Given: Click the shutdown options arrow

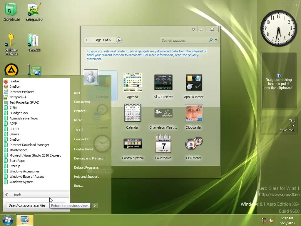Looking at the screenshot, I should tap(94, 205).
